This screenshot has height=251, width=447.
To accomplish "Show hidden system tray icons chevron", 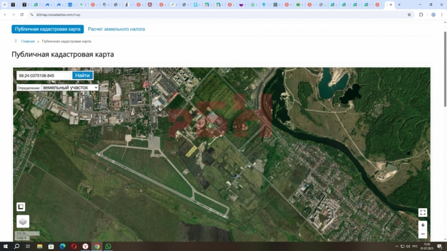I will (397, 246).
